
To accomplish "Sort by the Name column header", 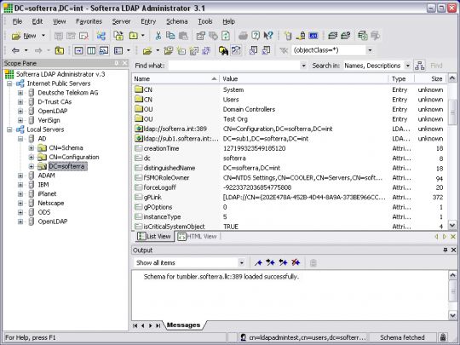I will coord(175,78).
